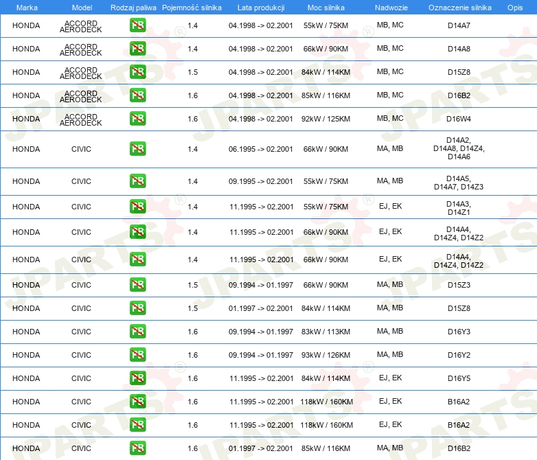Select the 83kW / 113KM power cell
The image size is (537, 460).
click(325, 332)
